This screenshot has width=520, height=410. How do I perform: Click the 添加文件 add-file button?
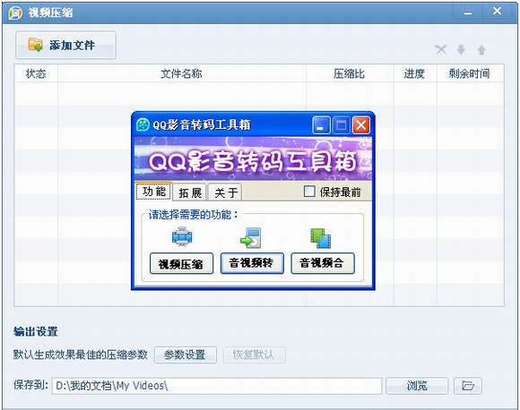(x=65, y=45)
